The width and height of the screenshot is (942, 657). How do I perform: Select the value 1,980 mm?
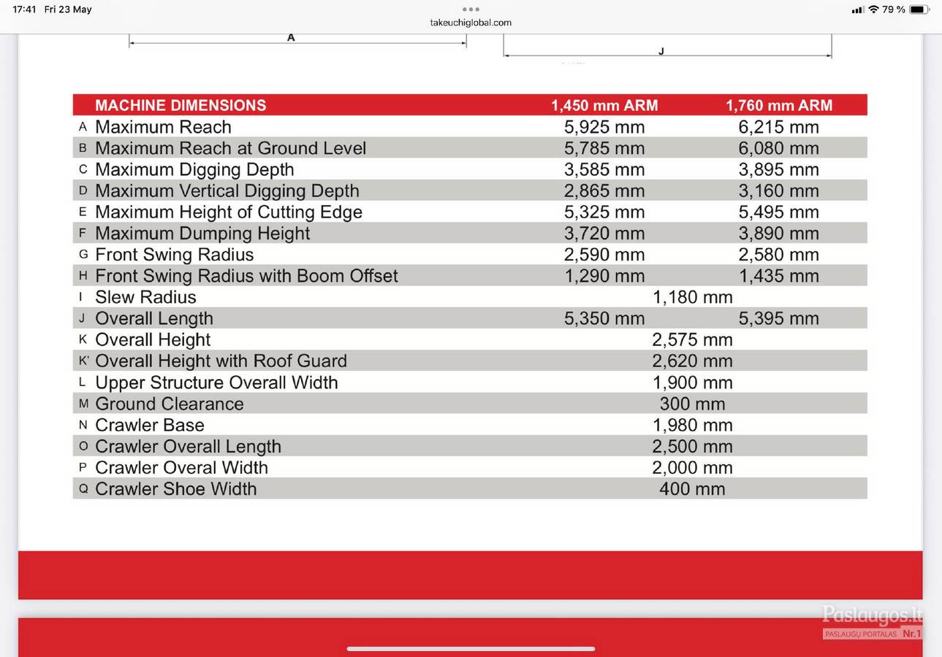pos(692,425)
